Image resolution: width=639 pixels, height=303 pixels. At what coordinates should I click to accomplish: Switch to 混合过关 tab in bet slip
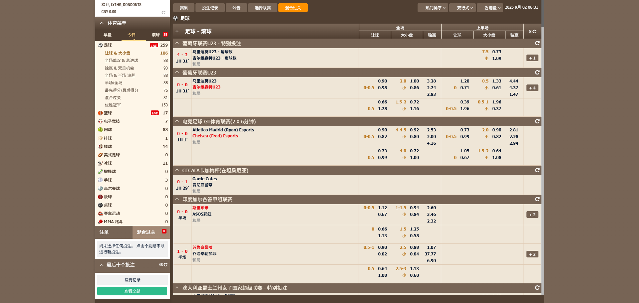click(x=146, y=232)
